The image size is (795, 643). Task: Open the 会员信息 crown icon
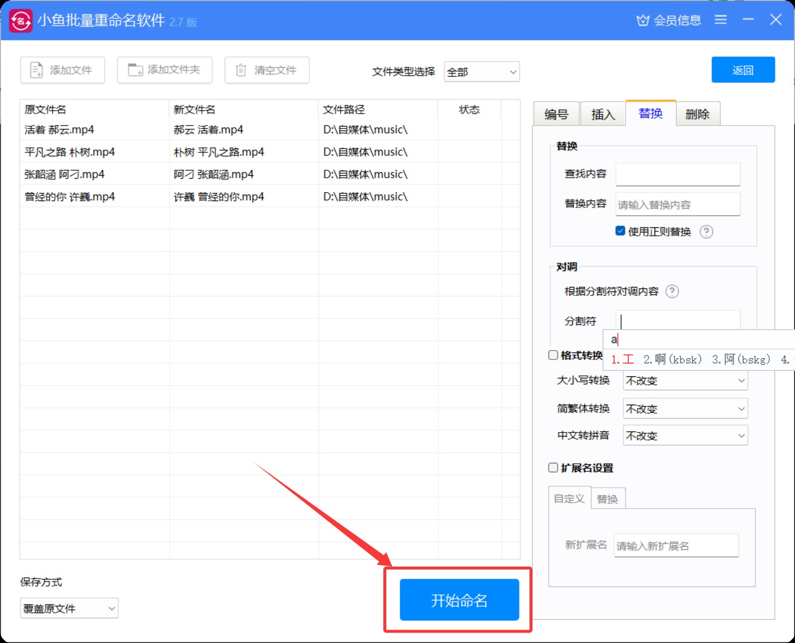click(x=643, y=20)
